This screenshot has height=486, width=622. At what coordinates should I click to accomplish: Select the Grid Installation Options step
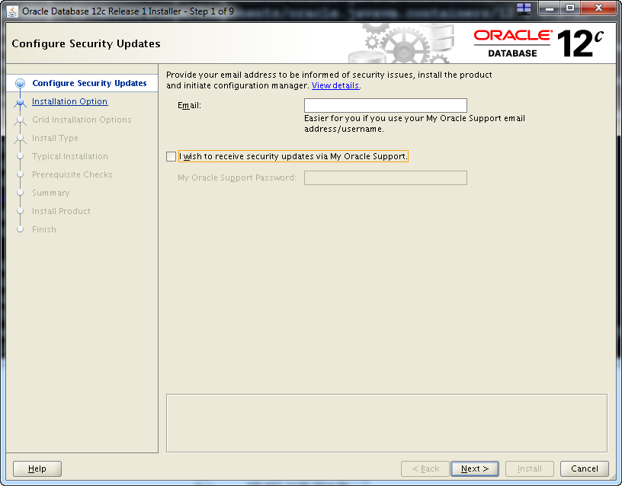click(x=82, y=120)
